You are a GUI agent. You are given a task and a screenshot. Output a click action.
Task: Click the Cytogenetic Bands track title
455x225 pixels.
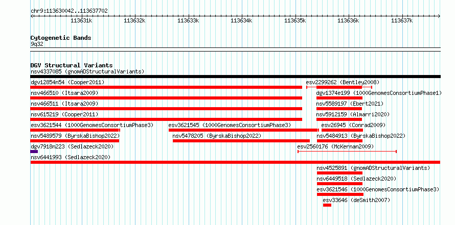[61, 38]
